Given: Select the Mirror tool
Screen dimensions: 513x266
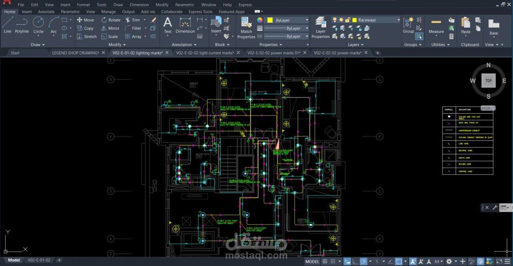Looking at the screenshot, I should tap(110, 28).
